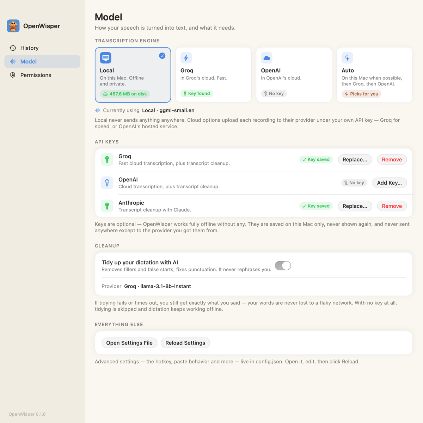423x423 pixels.
Task: Click the waveform icon beside Currently using
Action: click(98, 110)
